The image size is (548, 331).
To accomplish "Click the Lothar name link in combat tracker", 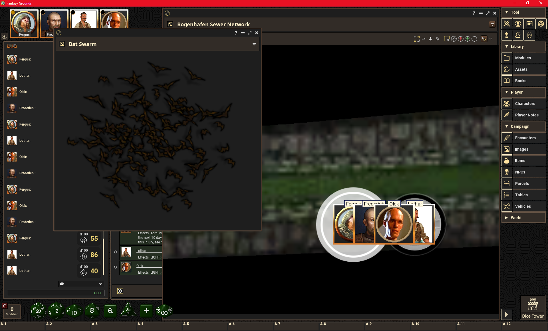I will tap(141, 251).
